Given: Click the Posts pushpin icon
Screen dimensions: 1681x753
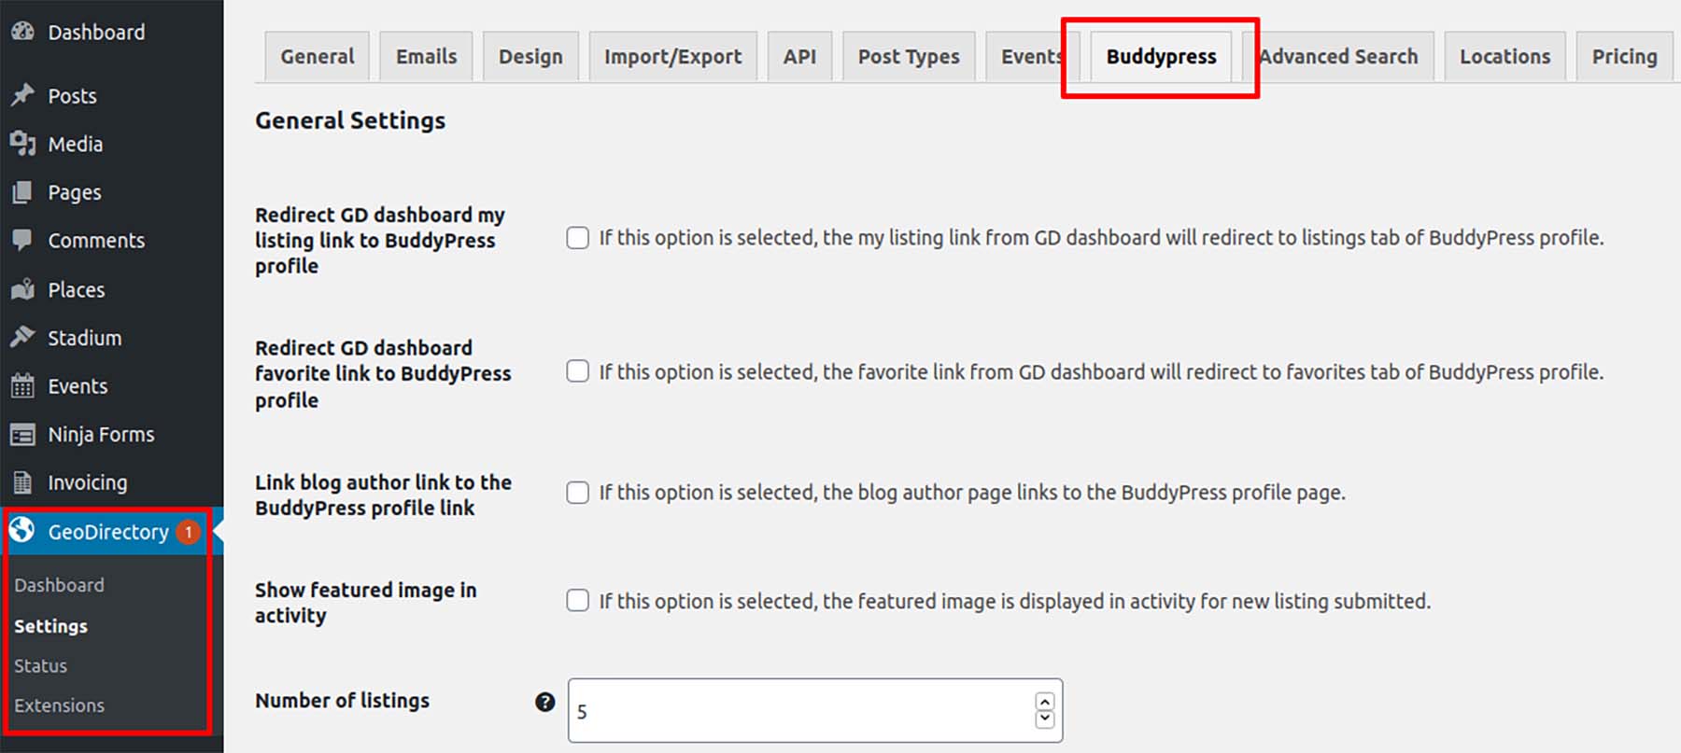Looking at the screenshot, I should tap(22, 95).
